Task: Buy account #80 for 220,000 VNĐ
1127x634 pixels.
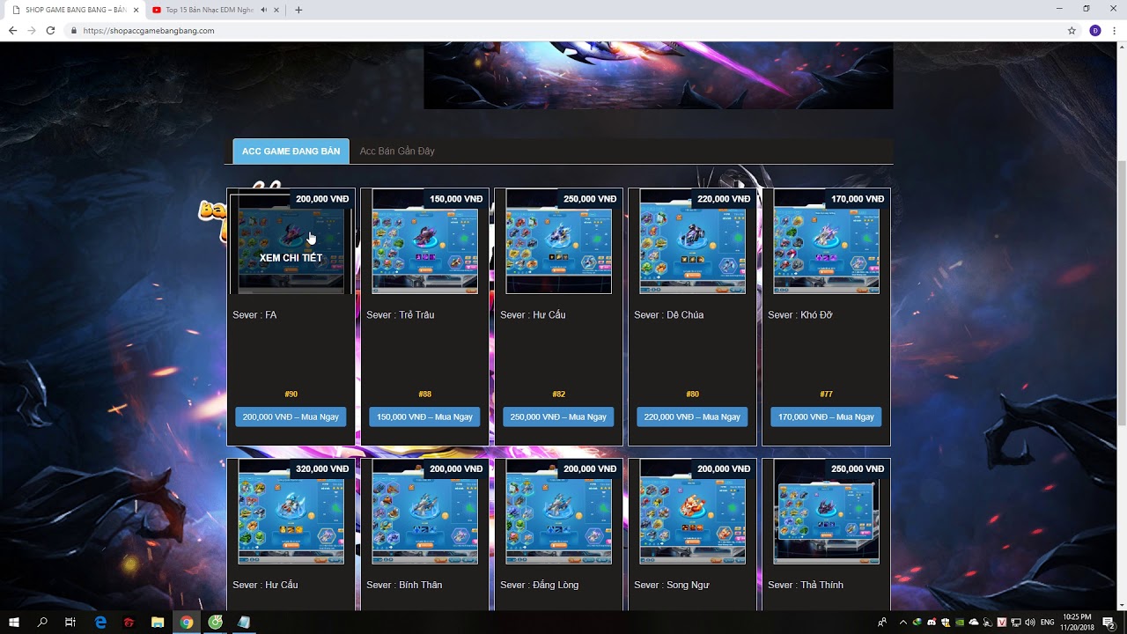Action: tap(693, 417)
